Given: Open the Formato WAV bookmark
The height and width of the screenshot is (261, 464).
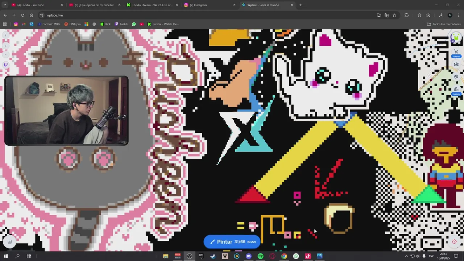Looking at the screenshot, I should point(49,24).
